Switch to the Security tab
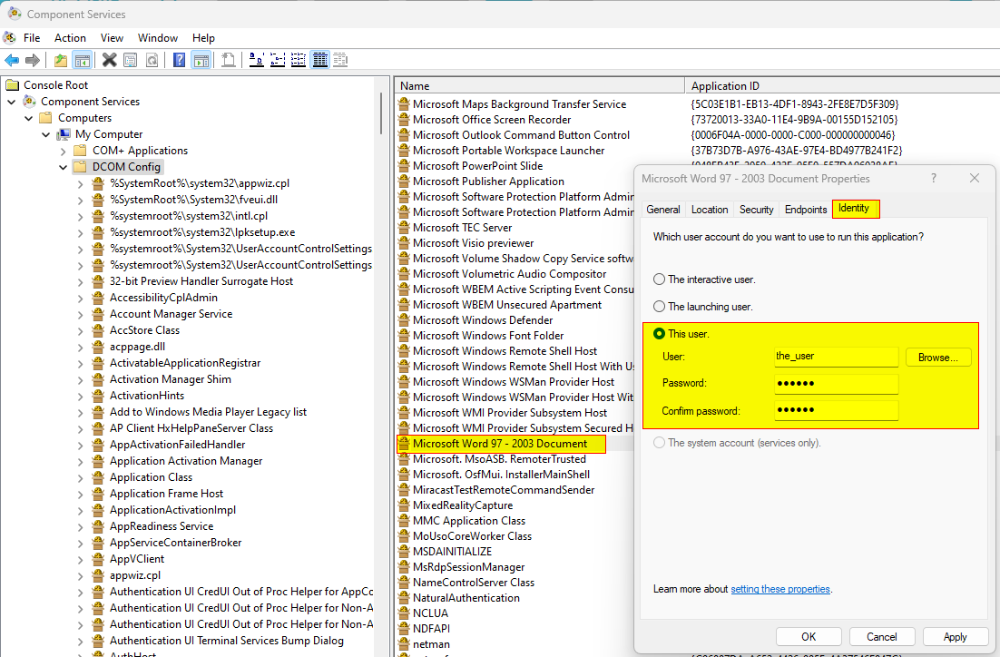The image size is (1000, 657). tap(756, 210)
